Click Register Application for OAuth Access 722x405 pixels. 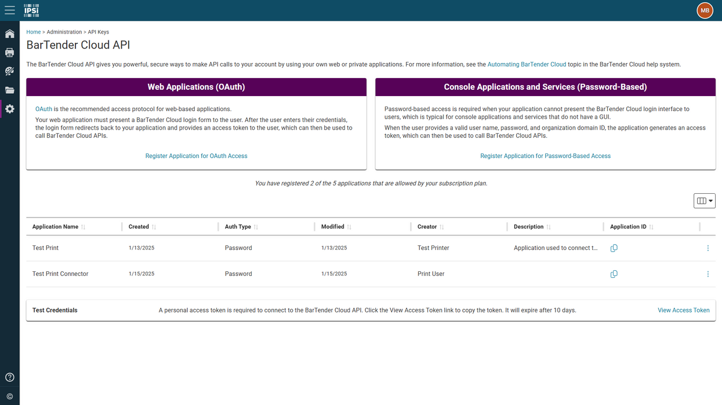pyautogui.click(x=196, y=156)
